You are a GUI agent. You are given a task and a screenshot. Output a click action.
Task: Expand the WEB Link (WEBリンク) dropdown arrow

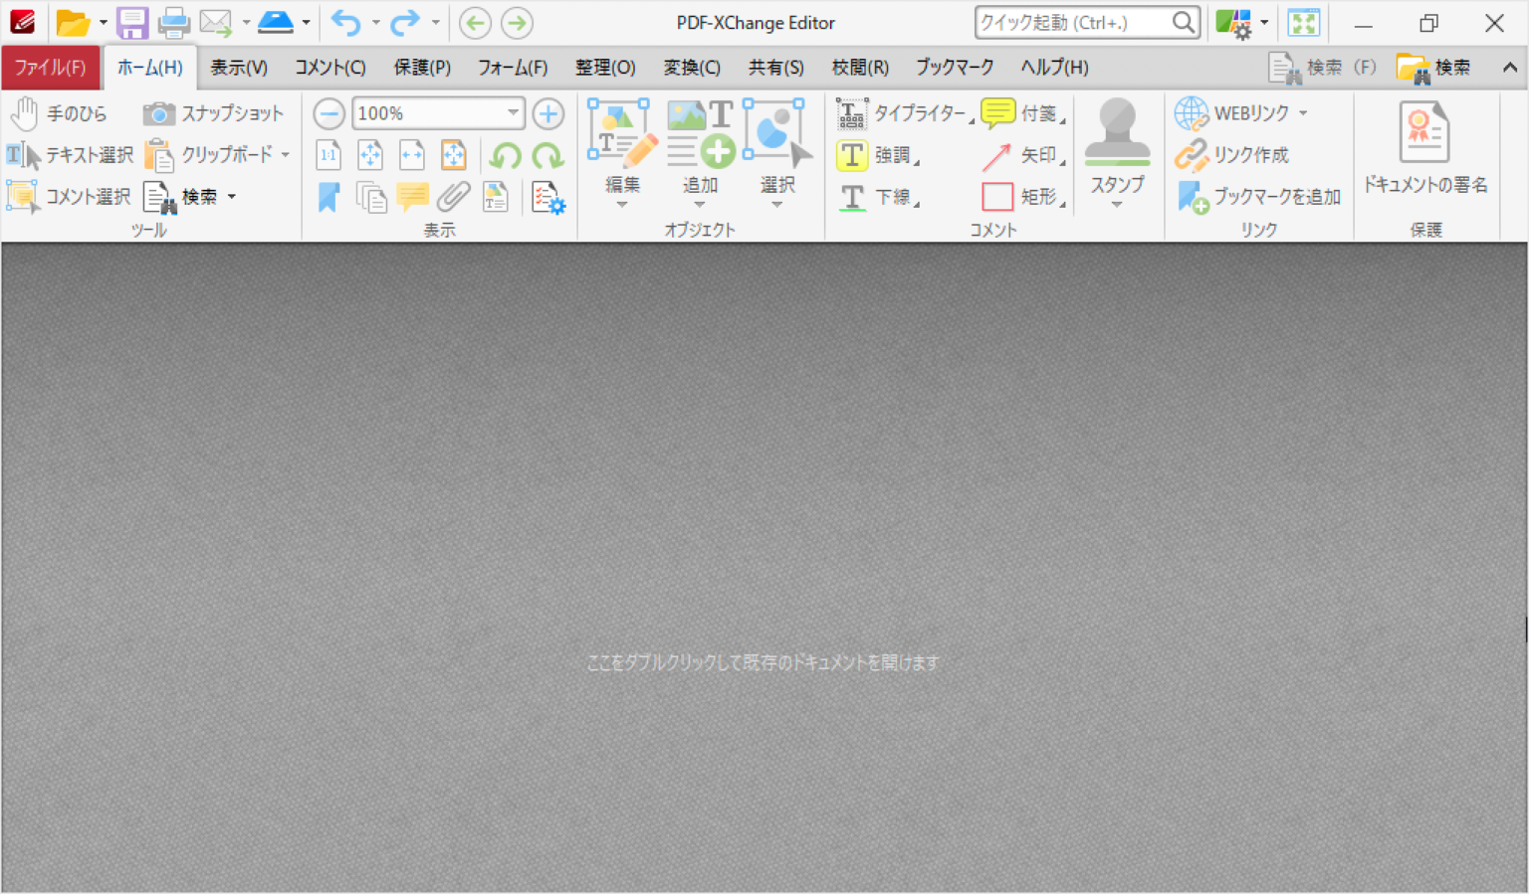coord(1303,113)
